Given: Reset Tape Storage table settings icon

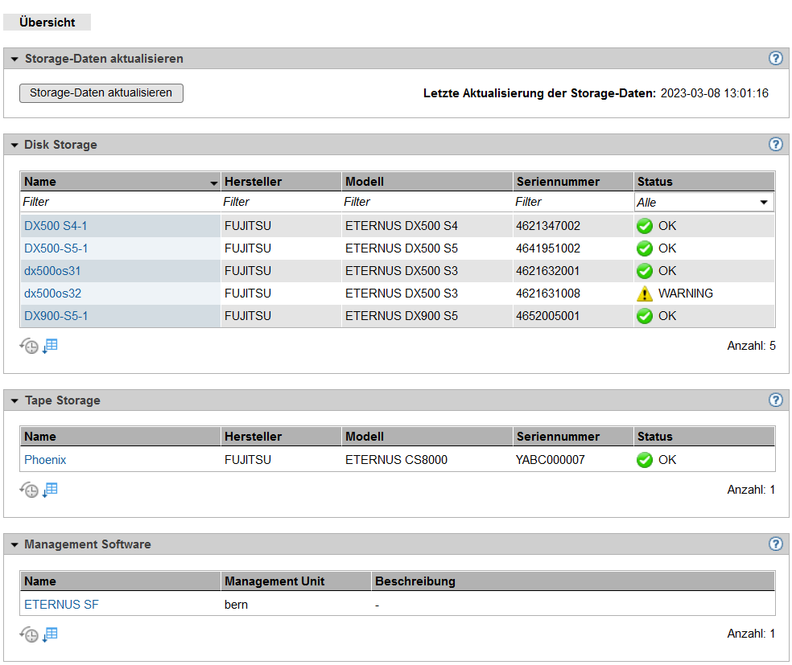Looking at the screenshot, I should (30, 490).
